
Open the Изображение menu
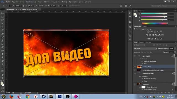coord(31,2)
